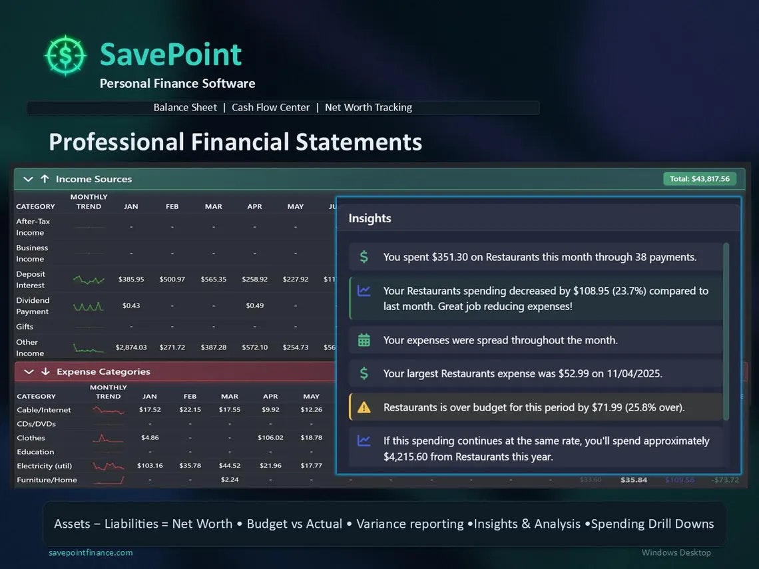Image resolution: width=759 pixels, height=569 pixels.
Task: Click the calendar icon on the expenses spread insight
Action: (364, 339)
